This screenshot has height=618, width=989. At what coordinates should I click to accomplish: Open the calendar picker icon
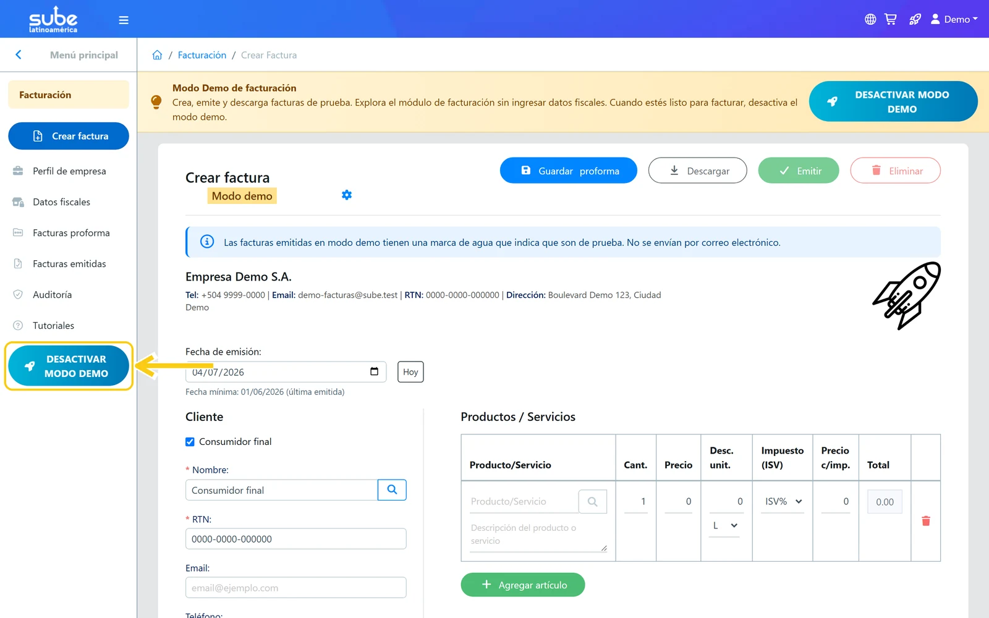point(374,371)
